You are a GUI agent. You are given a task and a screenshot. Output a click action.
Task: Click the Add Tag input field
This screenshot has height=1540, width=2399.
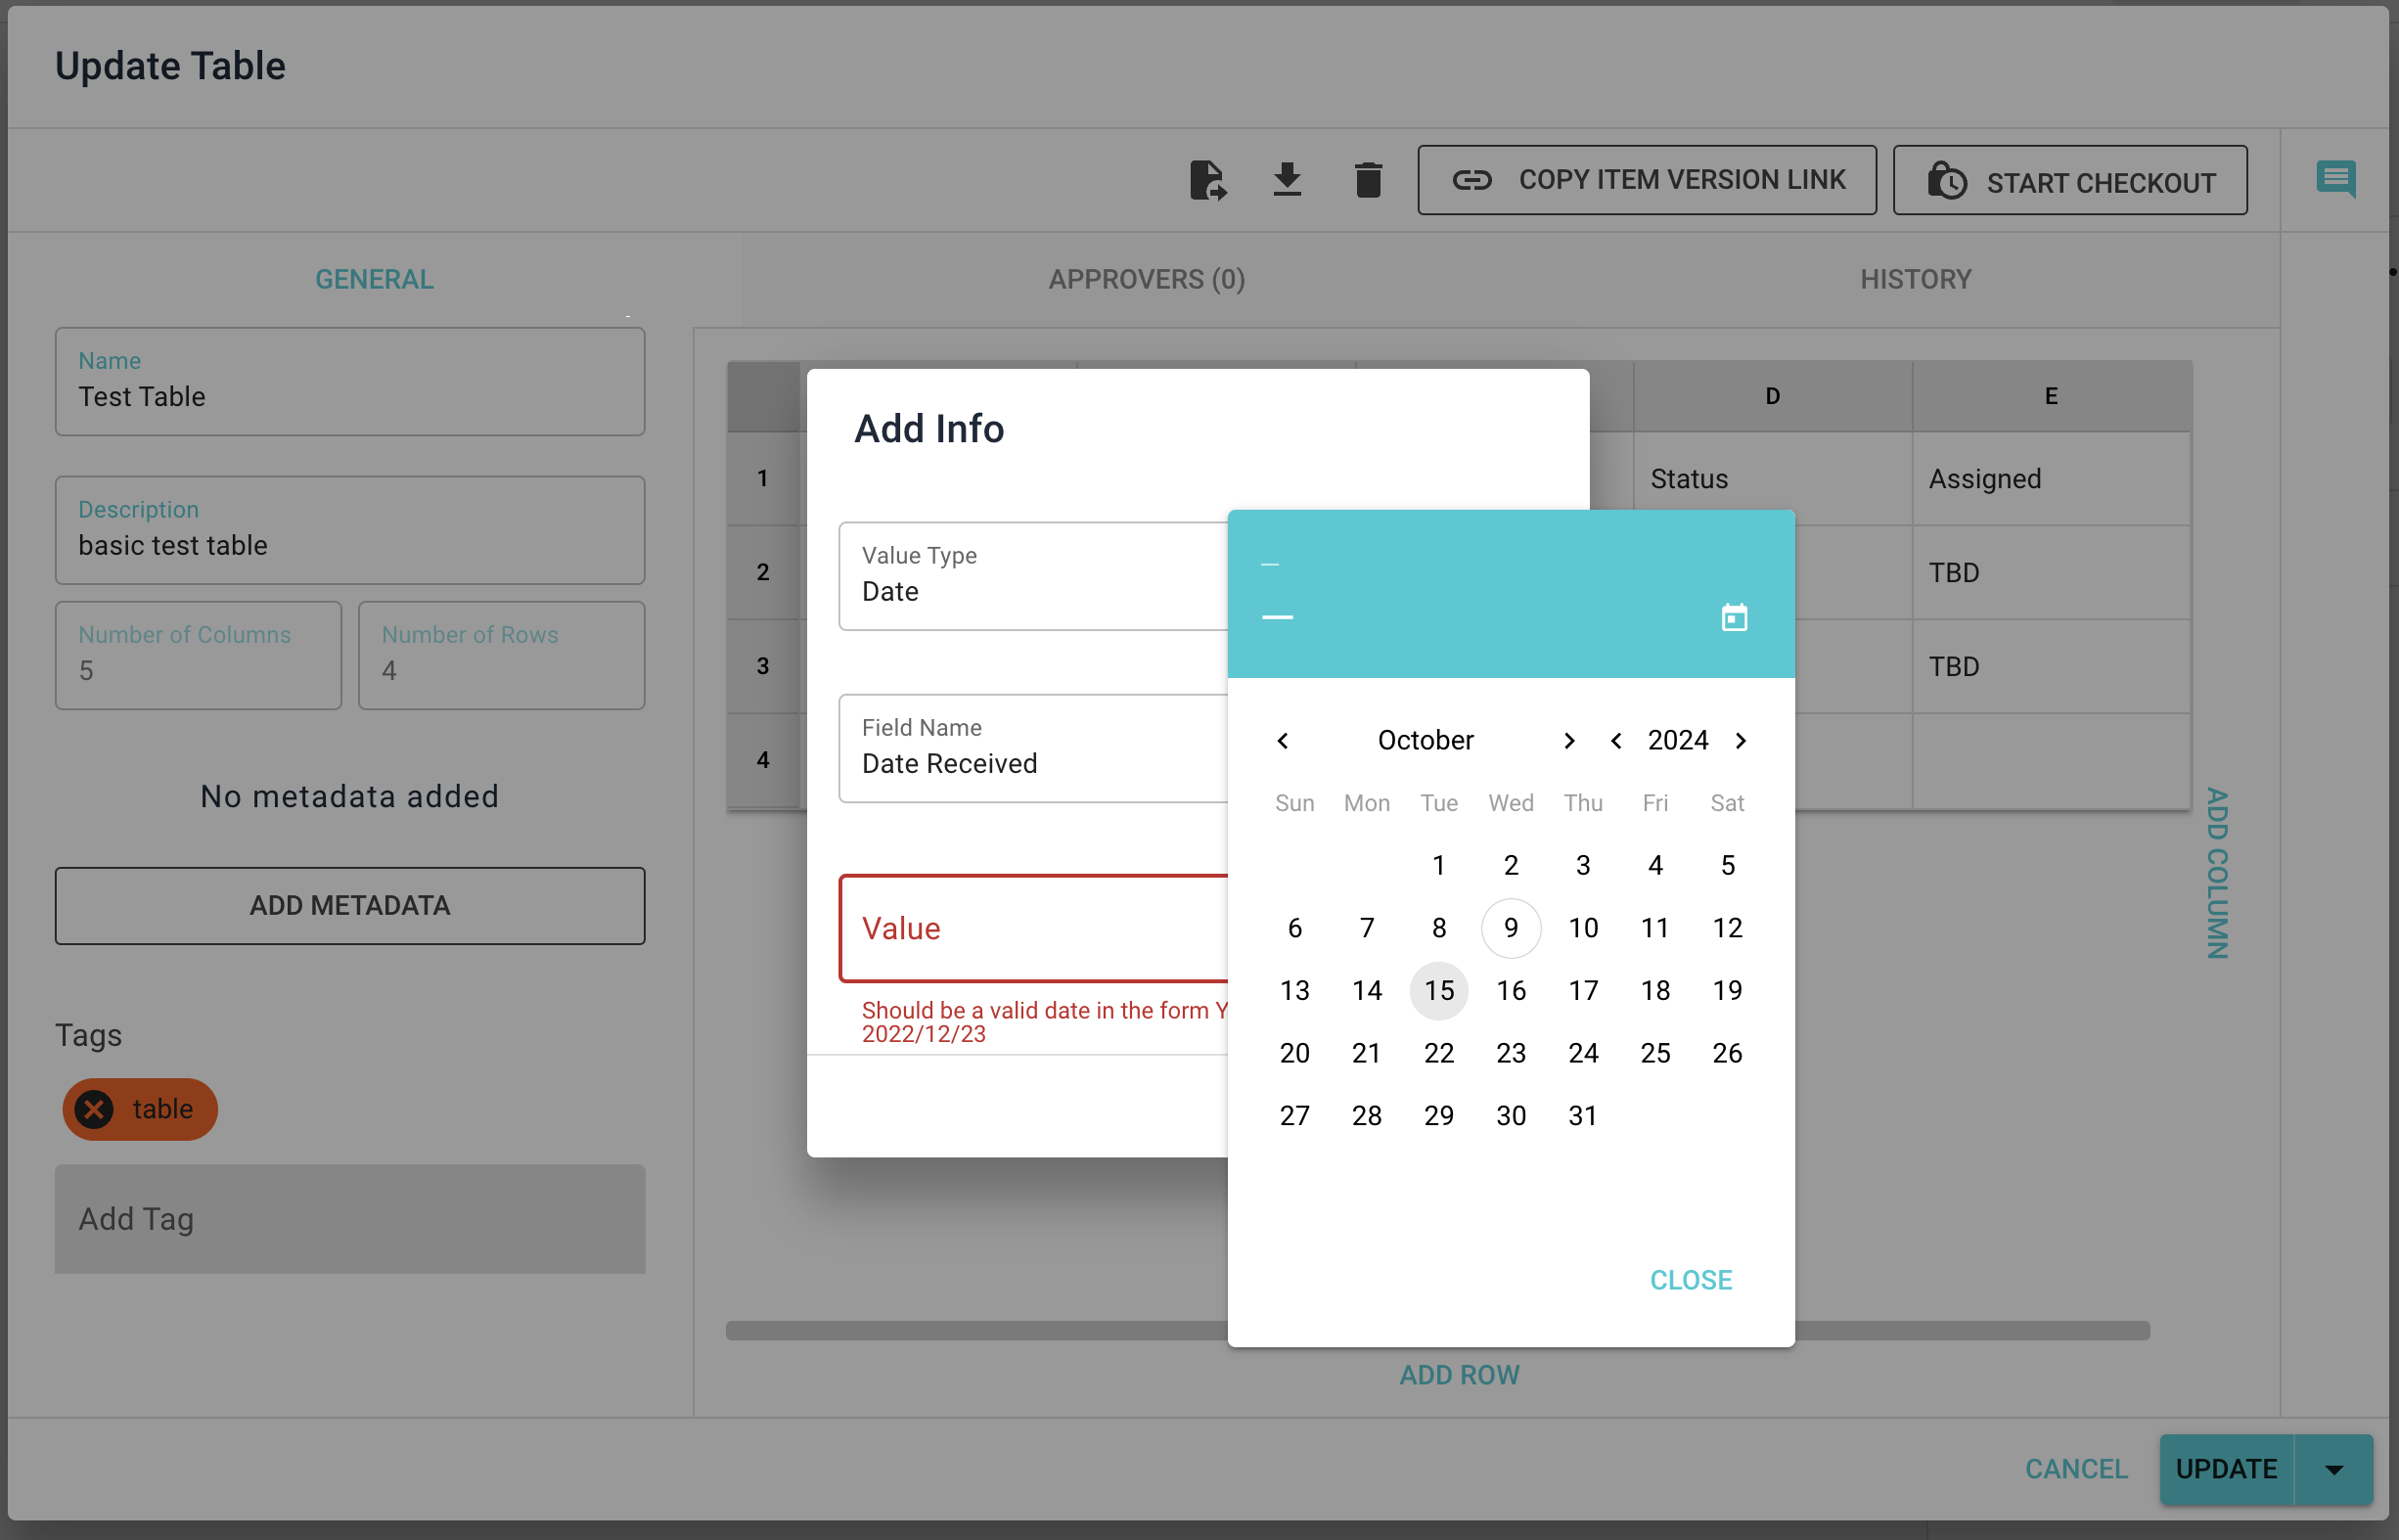tap(350, 1219)
